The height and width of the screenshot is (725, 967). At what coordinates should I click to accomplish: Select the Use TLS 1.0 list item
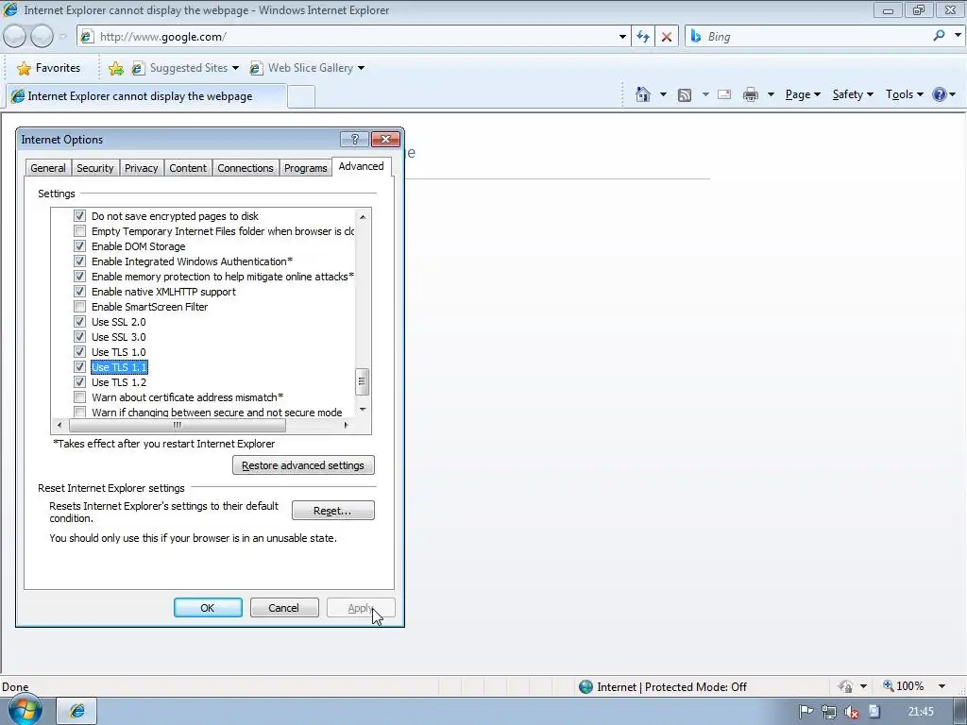[119, 352]
